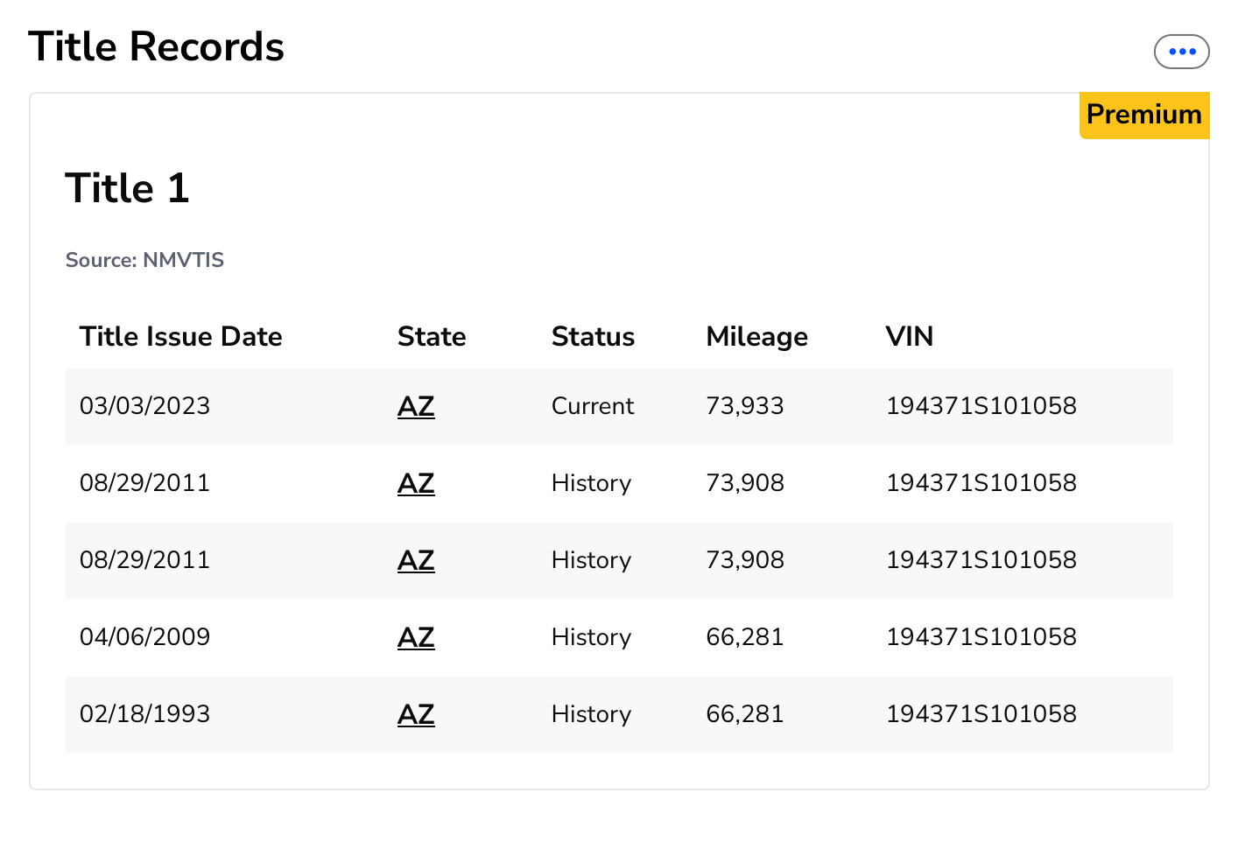Viewport: 1245px width, 849px height.
Task: Select the Current status cell
Action: pos(593,406)
